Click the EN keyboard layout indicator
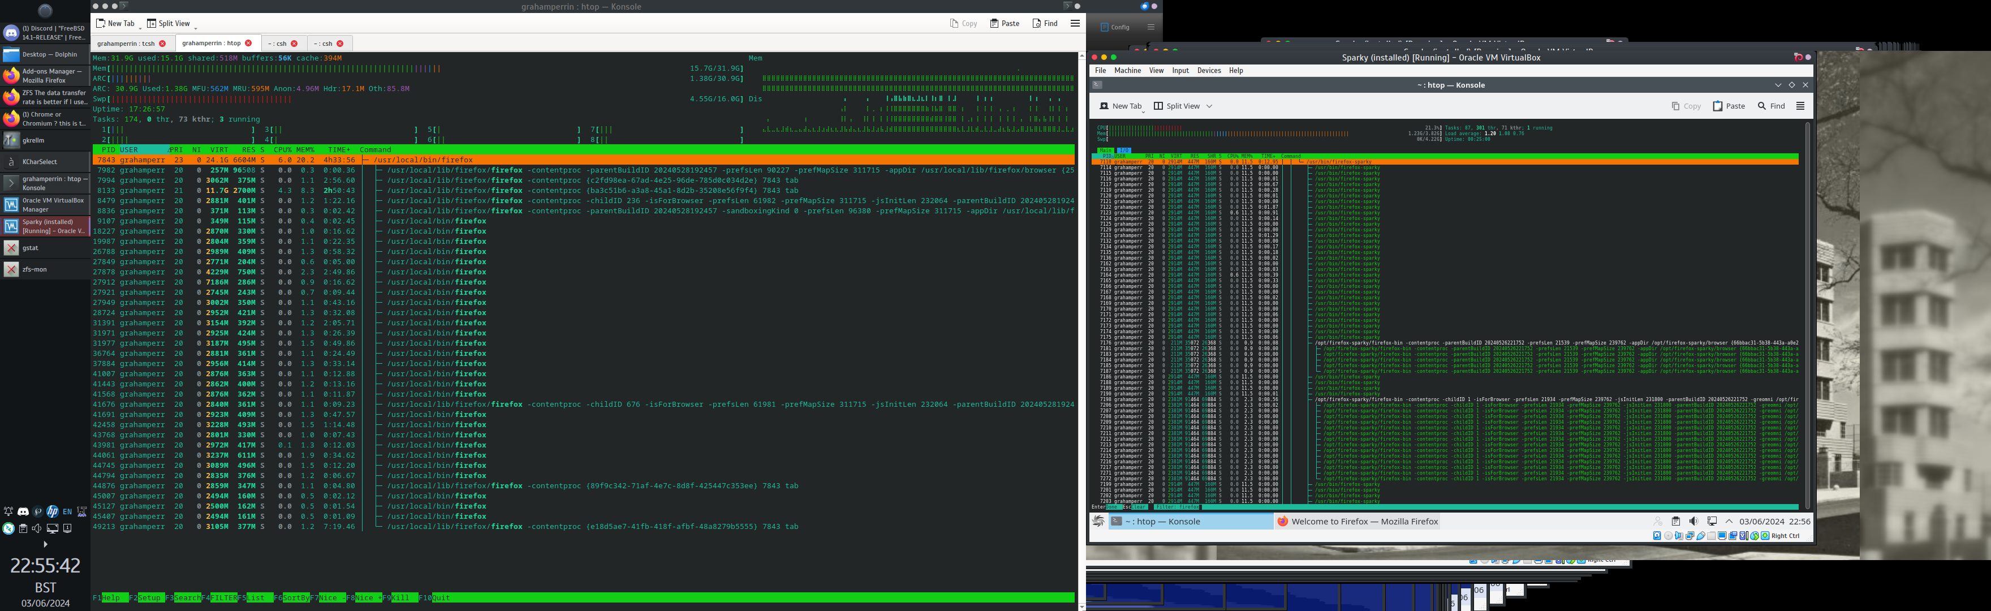Image resolution: width=1991 pixels, height=611 pixels. click(x=67, y=511)
